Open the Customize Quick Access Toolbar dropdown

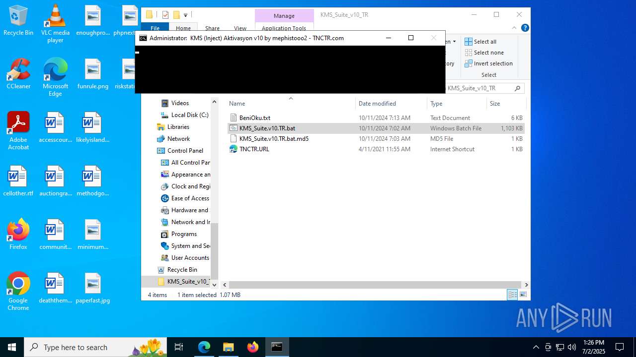[x=185, y=15]
